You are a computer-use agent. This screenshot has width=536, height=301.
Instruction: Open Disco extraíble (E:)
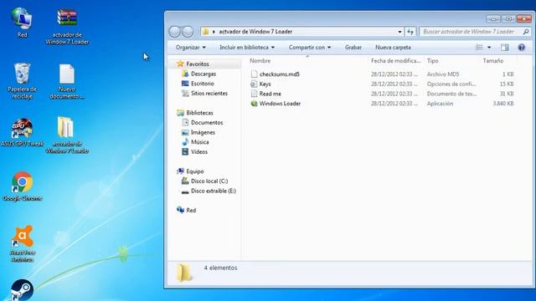[214, 191]
